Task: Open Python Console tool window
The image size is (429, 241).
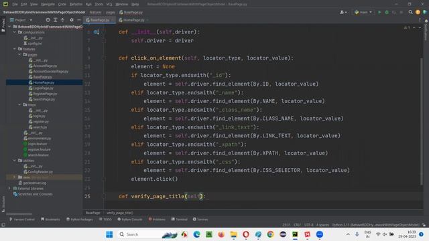Action: [129, 219]
